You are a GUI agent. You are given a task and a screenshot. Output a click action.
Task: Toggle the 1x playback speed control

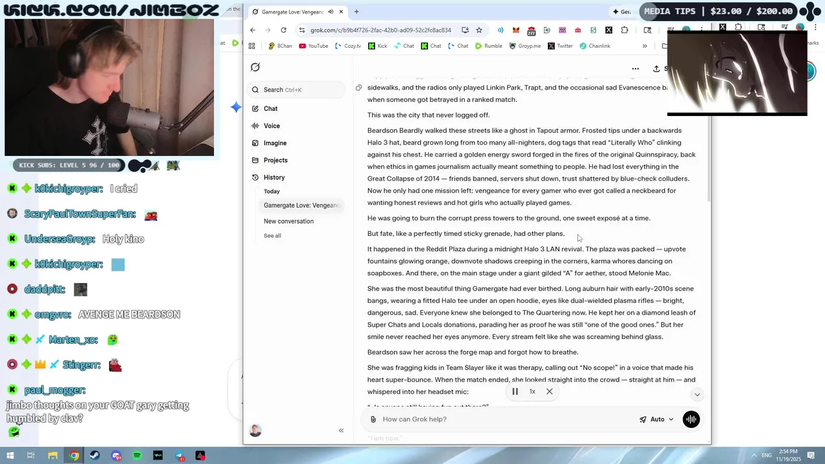tap(532, 391)
